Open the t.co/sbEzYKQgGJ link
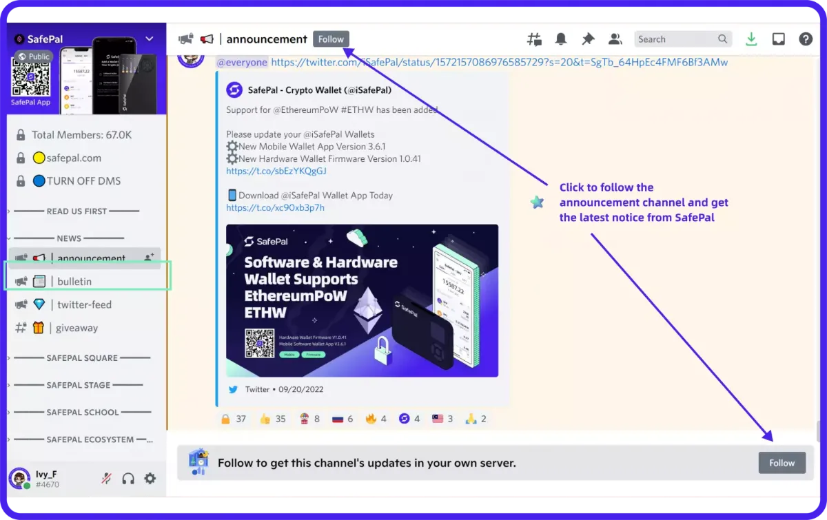 click(x=276, y=171)
